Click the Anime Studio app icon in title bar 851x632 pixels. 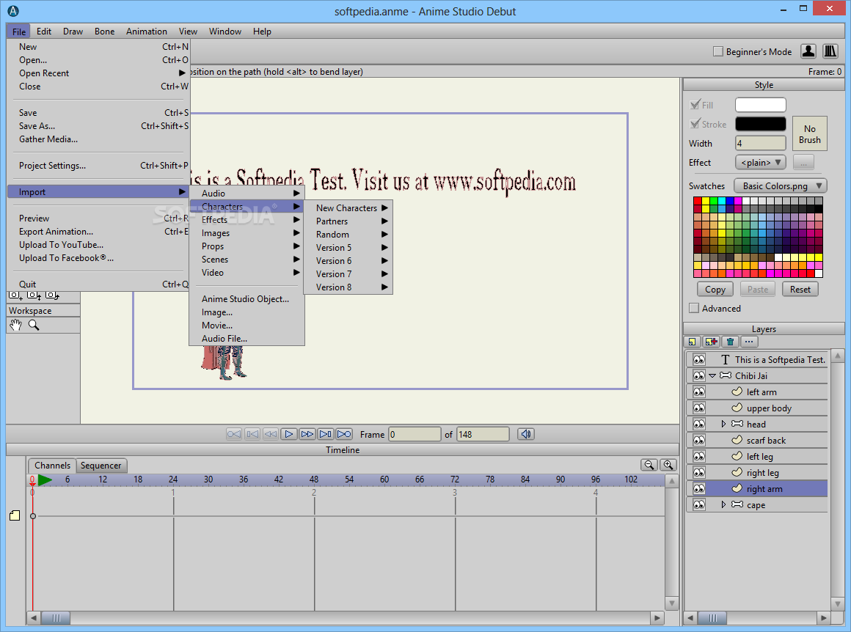(13, 11)
